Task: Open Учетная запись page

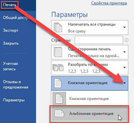Action: point(10,66)
